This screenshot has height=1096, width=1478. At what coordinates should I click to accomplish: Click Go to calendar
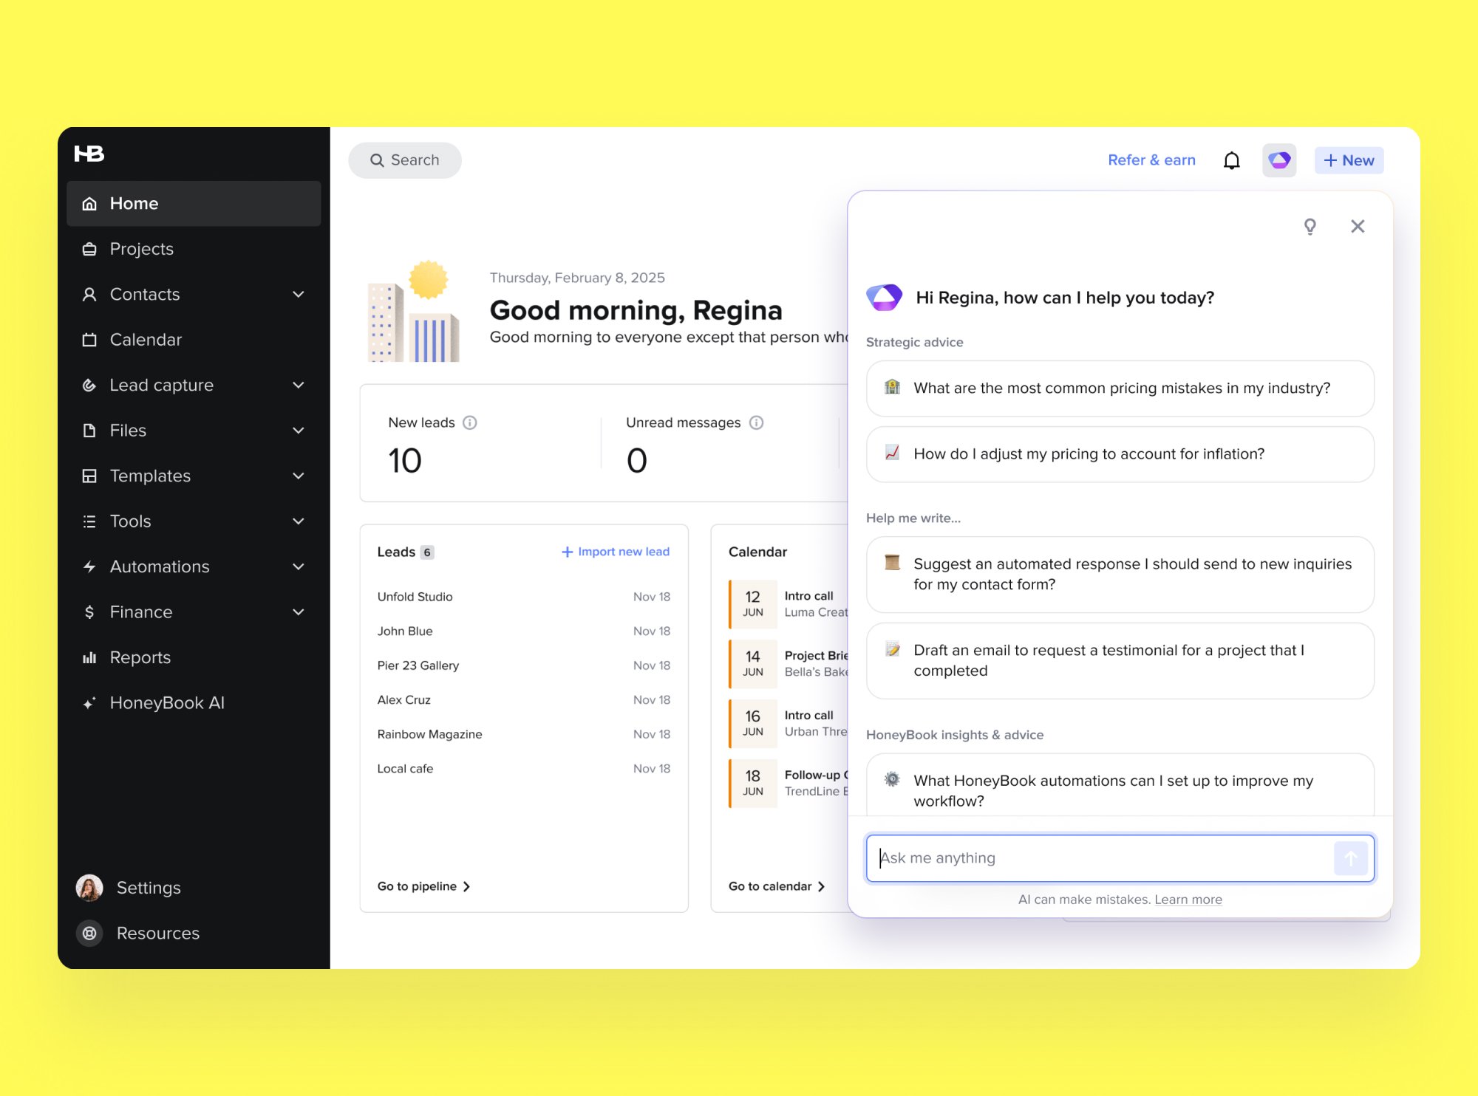(x=777, y=886)
